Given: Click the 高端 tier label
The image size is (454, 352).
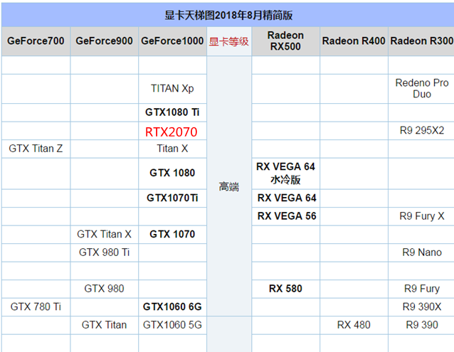Looking at the screenshot, I should [228, 187].
